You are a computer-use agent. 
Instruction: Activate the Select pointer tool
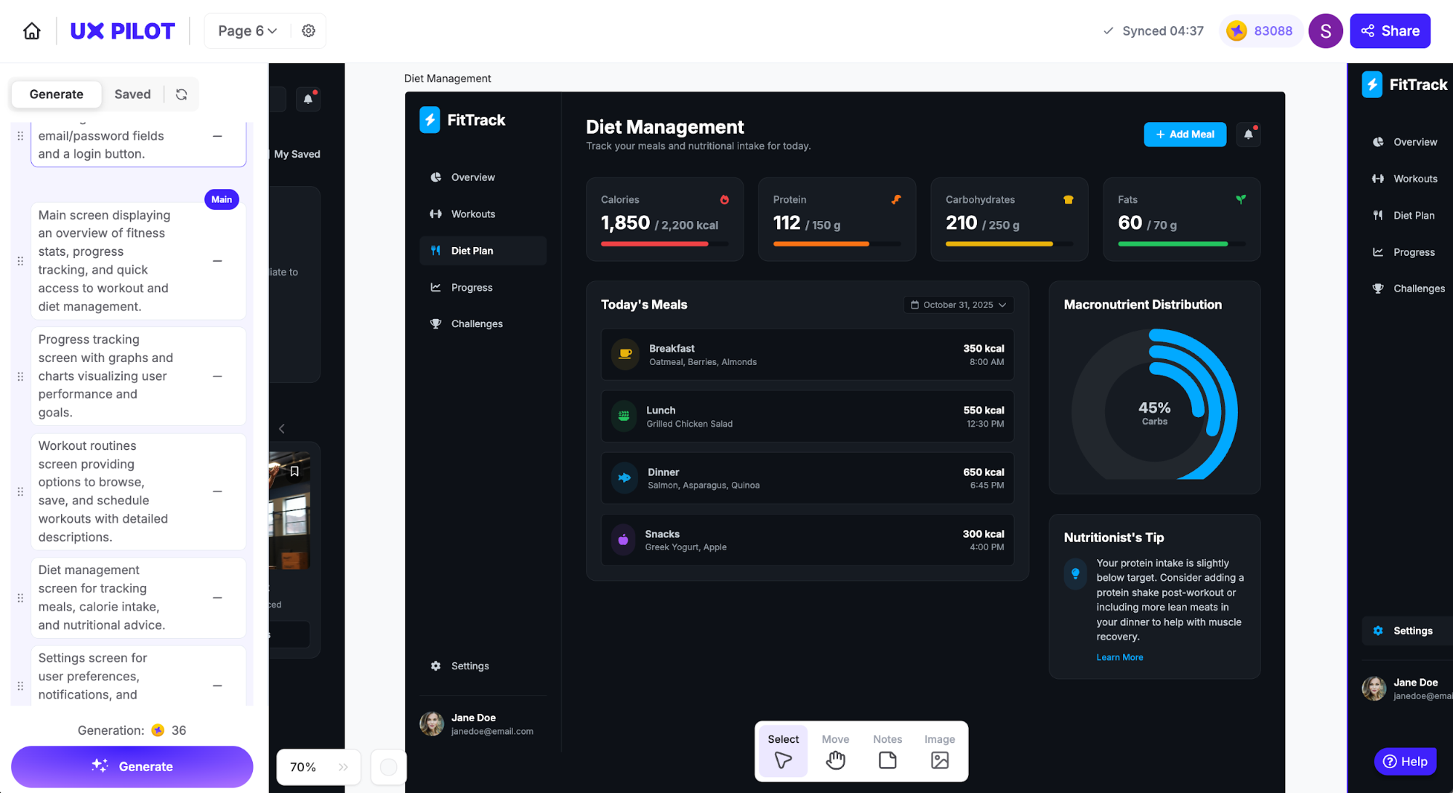(783, 751)
